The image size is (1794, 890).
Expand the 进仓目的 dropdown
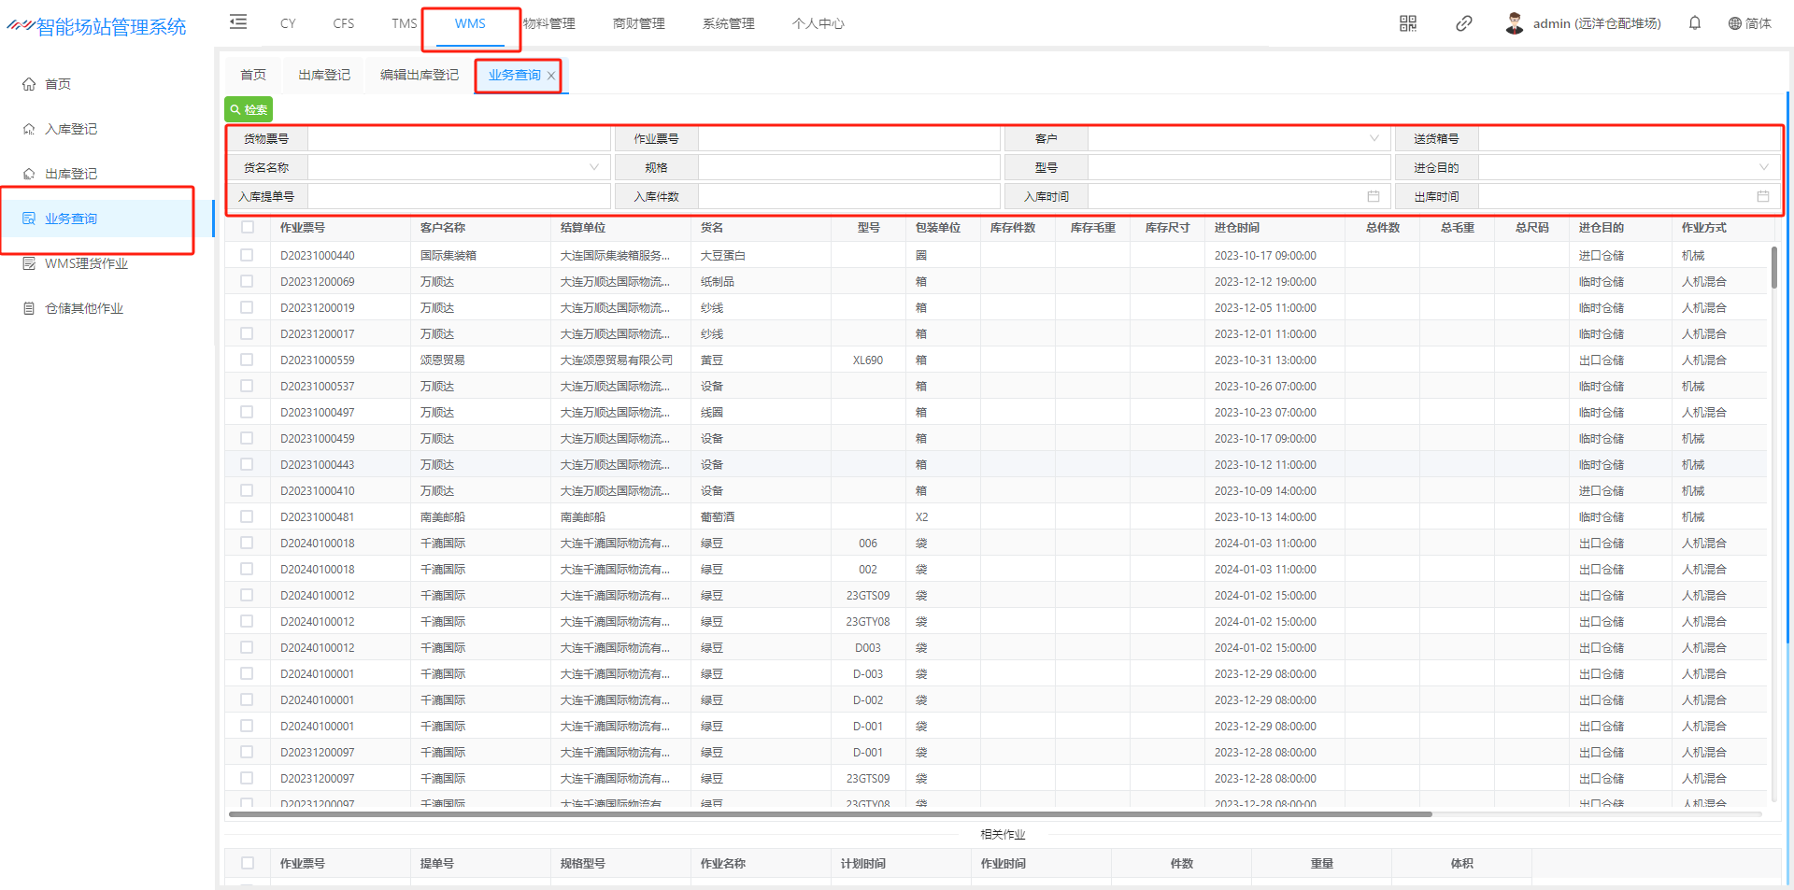click(1763, 167)
